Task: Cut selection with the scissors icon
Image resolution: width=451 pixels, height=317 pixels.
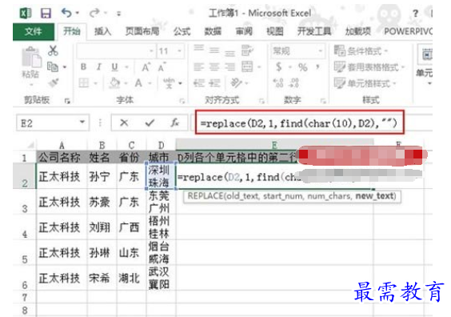Action: click(x=53, y=50)
